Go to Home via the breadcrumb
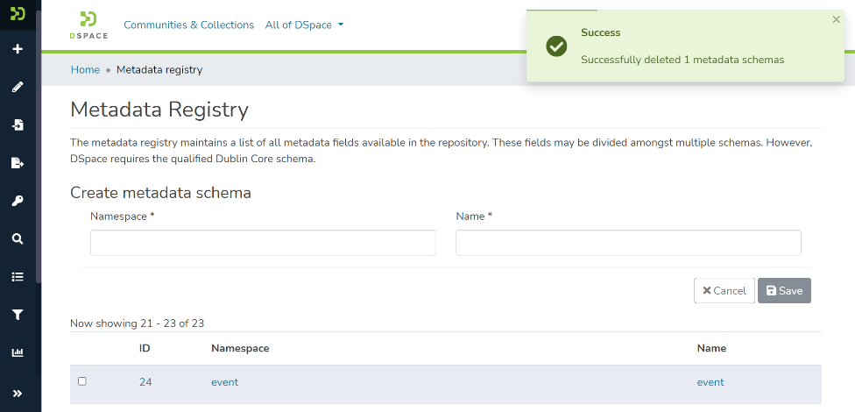The image size is (855, 412). pyautogui.click(x=85, y=70)
